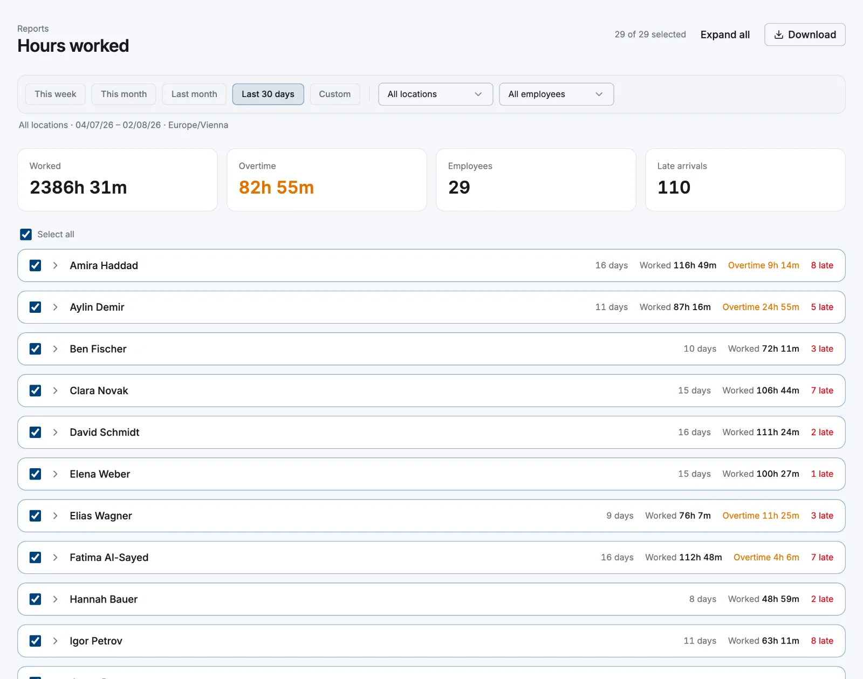Click the name Amira Haddad
The width and height of the screenshot is (863, 679).
[104, 265]
